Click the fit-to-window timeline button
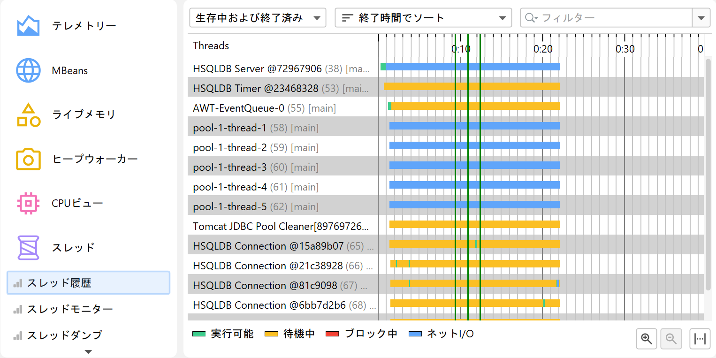Screen dimensions: 716x358 (700, 339)
